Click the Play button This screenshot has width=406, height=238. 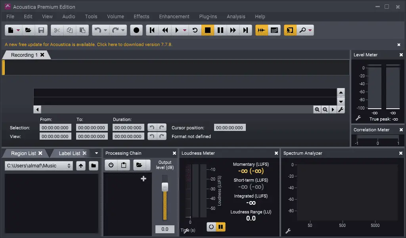click(x=177, y=30)
